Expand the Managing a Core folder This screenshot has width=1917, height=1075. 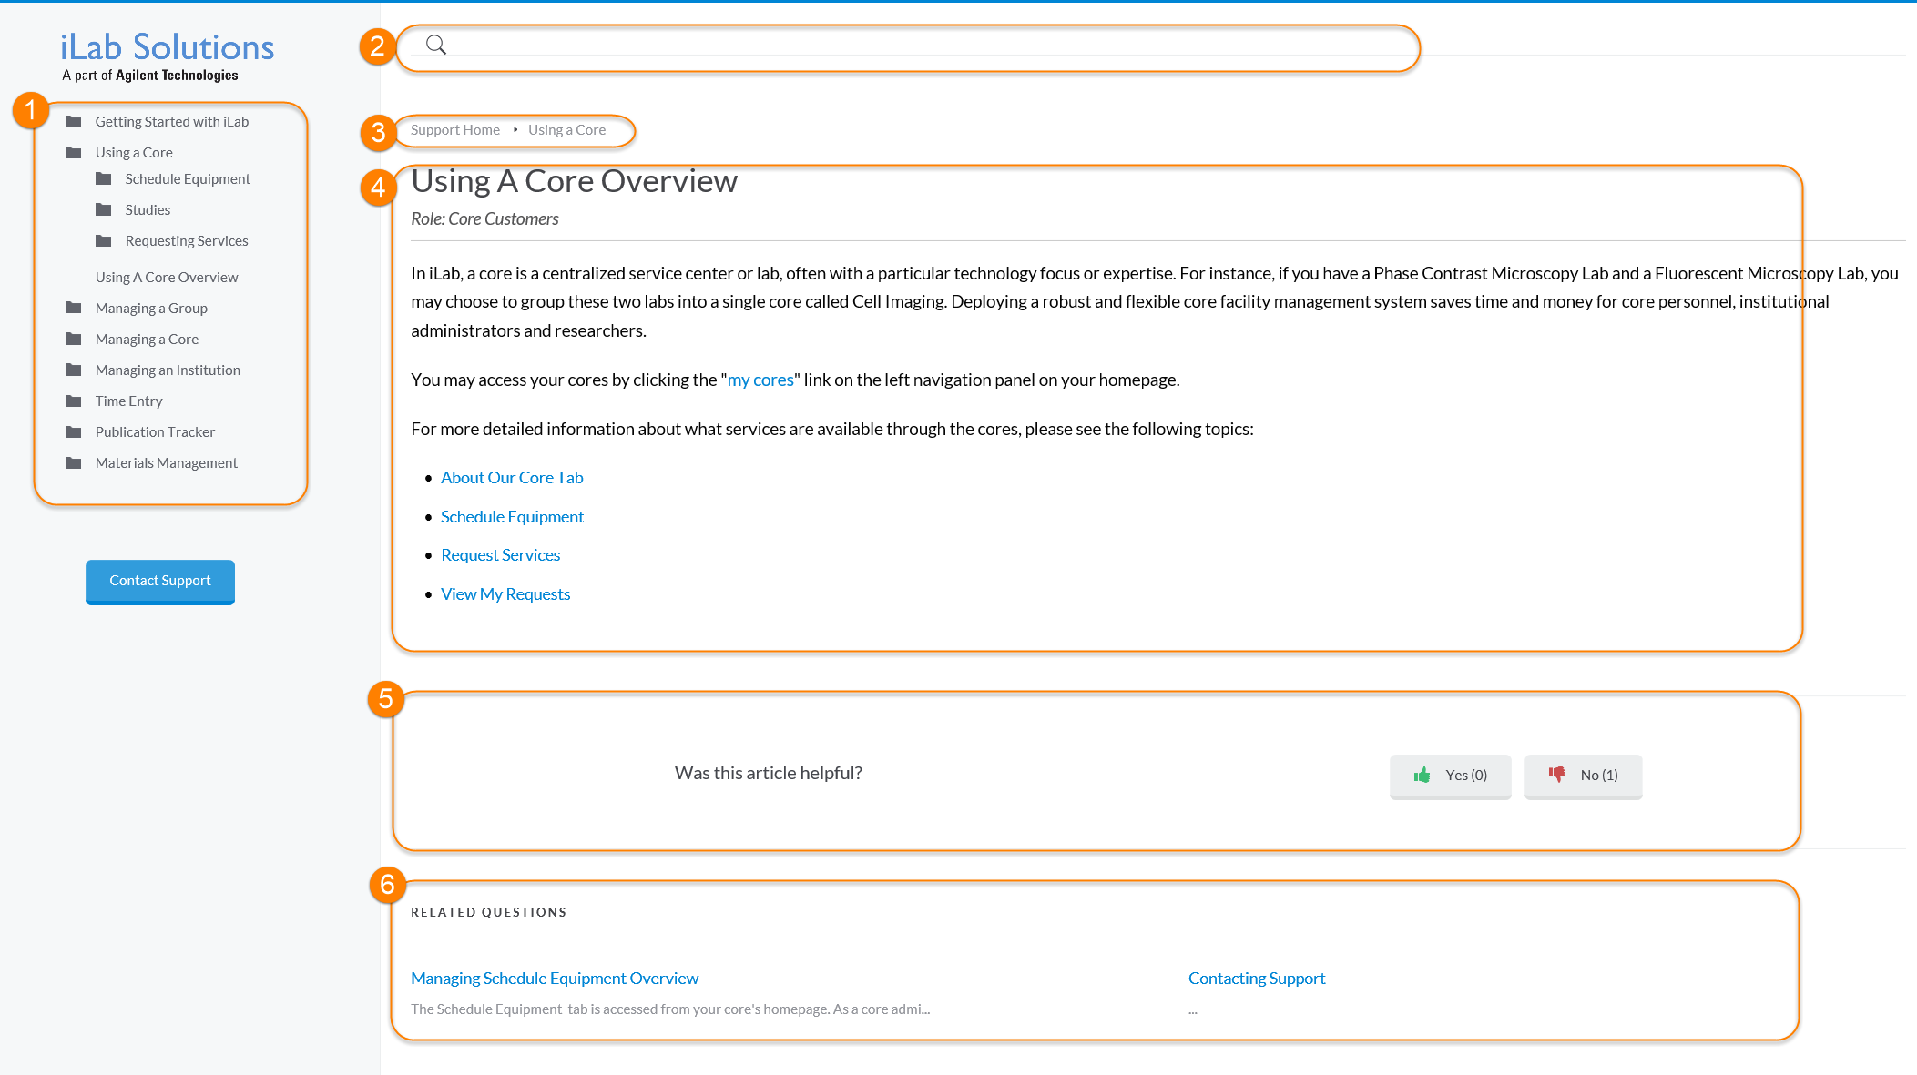tap(147, 340)
